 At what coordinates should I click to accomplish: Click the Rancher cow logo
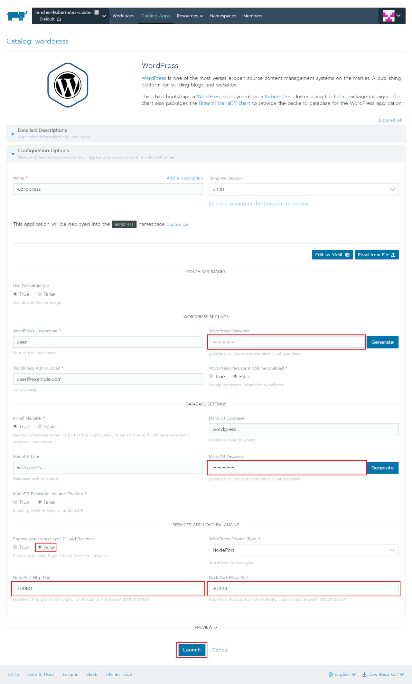tap(17, 15)
